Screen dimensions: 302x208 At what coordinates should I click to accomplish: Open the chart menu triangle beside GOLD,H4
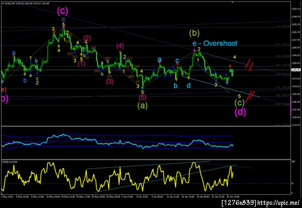click(3, 4)
